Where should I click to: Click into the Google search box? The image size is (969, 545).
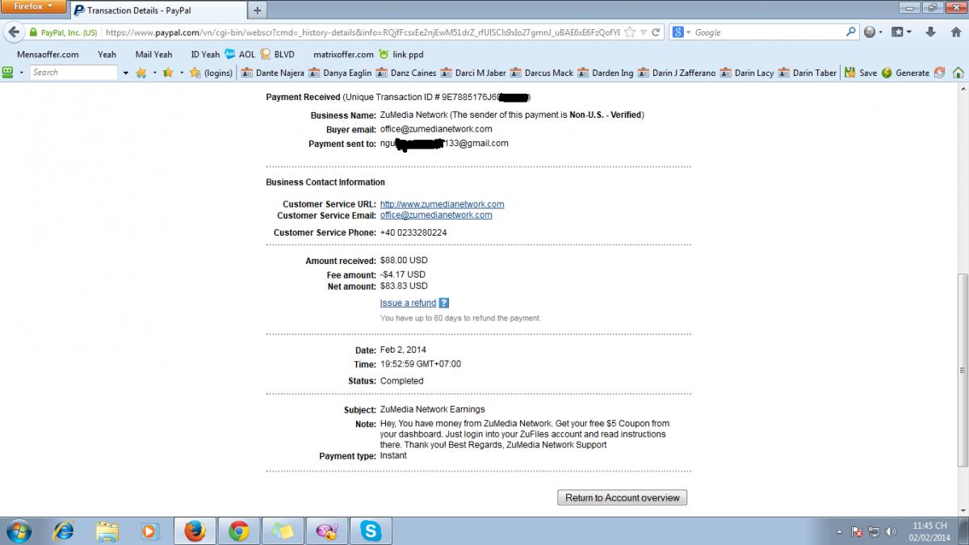[x=767, y=32]
